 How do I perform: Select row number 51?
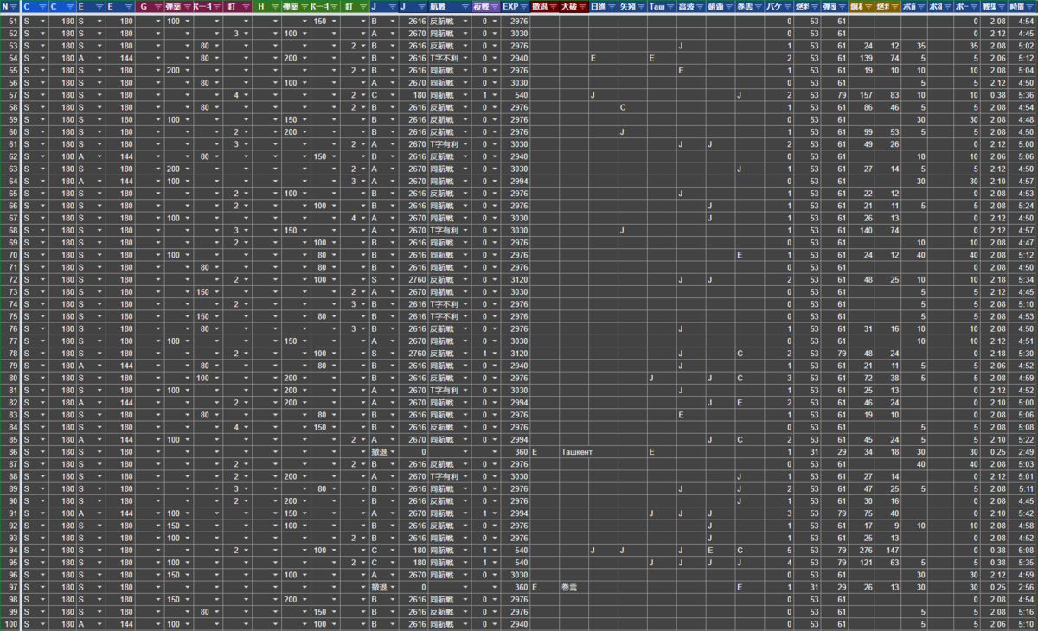point(10,21)
